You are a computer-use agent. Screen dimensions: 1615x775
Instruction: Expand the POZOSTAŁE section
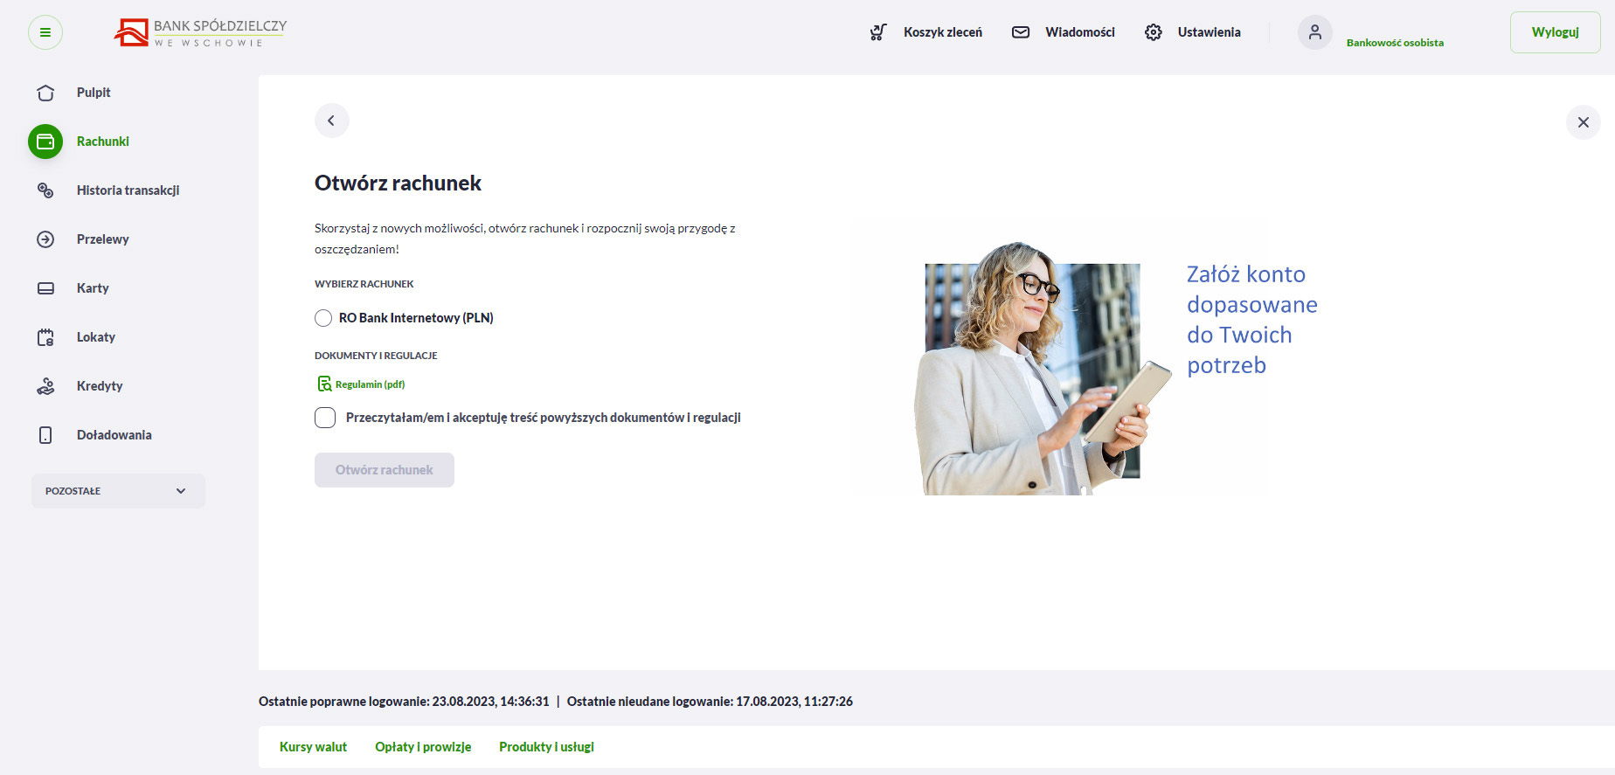tap(118, 491)
